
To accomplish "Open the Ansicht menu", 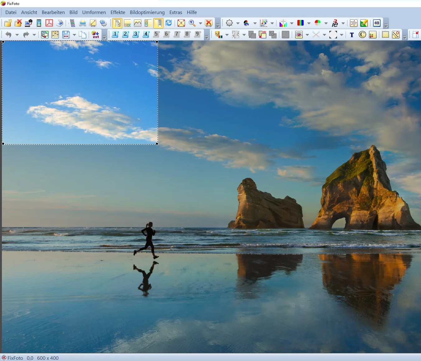I will [29, 12].
